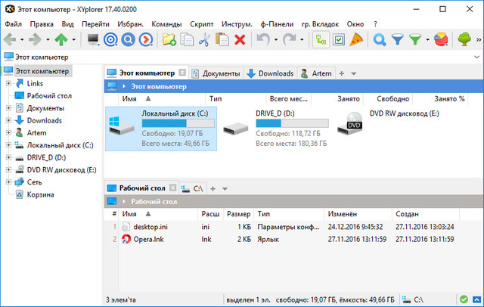The image size is (484, 307).
Task: Click the green Up folder arrow
Action: click(61, 39)
